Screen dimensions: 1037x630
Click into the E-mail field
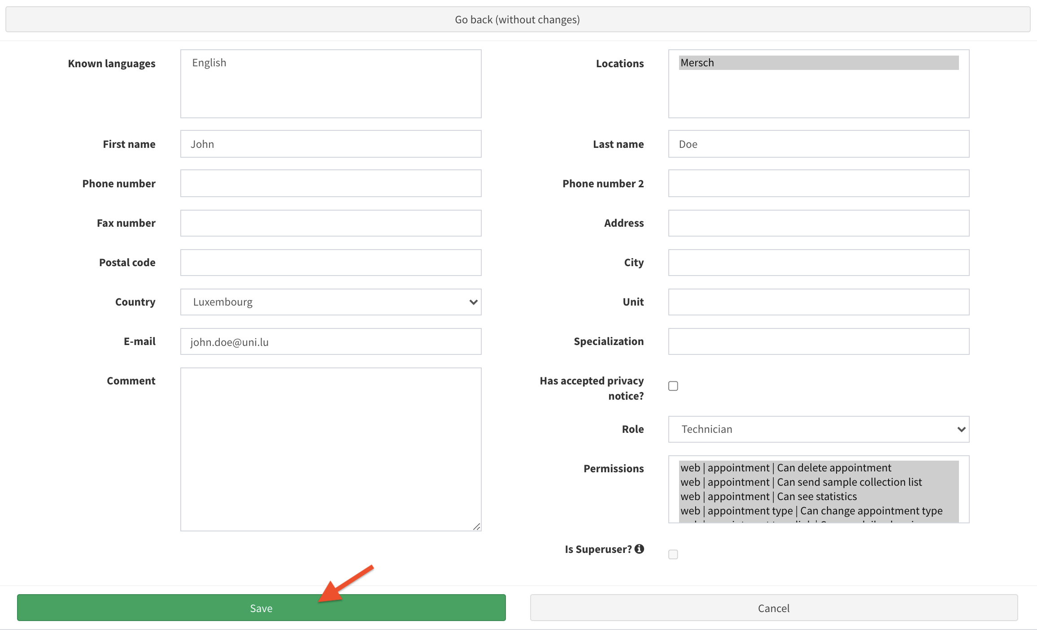(x=331, y=342)
